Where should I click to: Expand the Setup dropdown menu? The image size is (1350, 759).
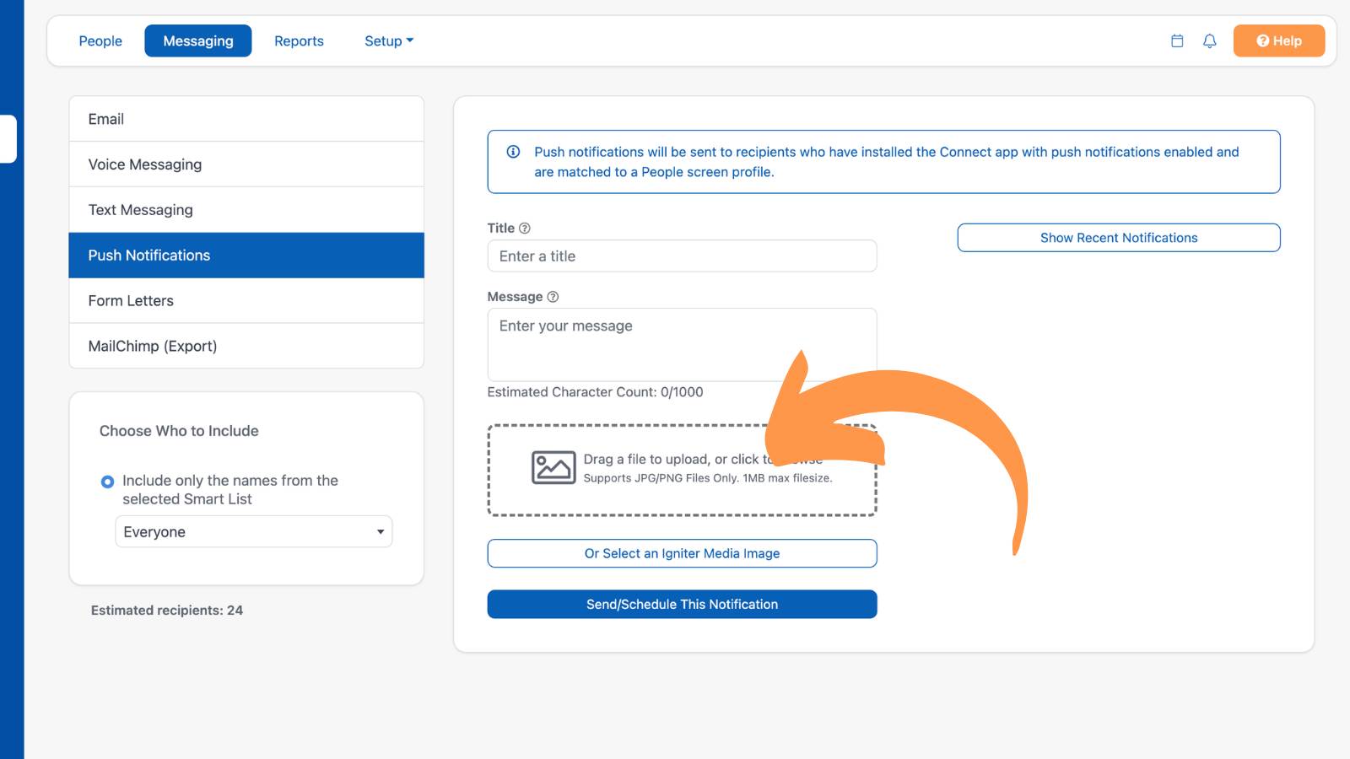pyautogui.click(x=389, y=40)
